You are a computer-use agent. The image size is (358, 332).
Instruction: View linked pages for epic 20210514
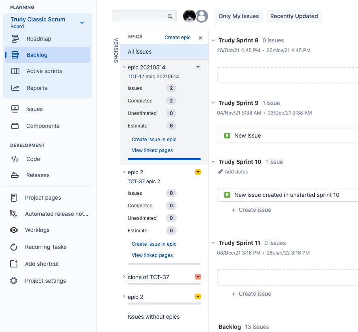click(152, 150)
